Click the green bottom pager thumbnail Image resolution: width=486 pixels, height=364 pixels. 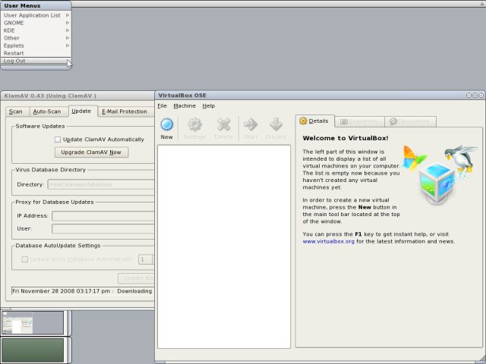pyautogui.click(x=33, y=350)
